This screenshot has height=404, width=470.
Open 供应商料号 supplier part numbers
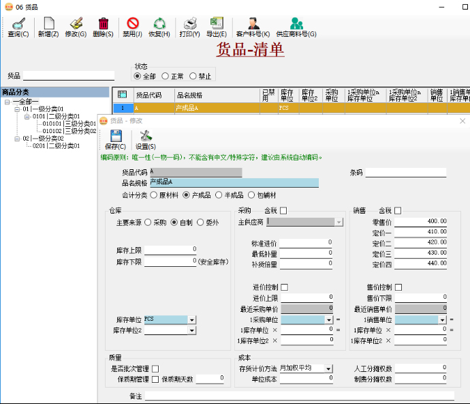296,25
